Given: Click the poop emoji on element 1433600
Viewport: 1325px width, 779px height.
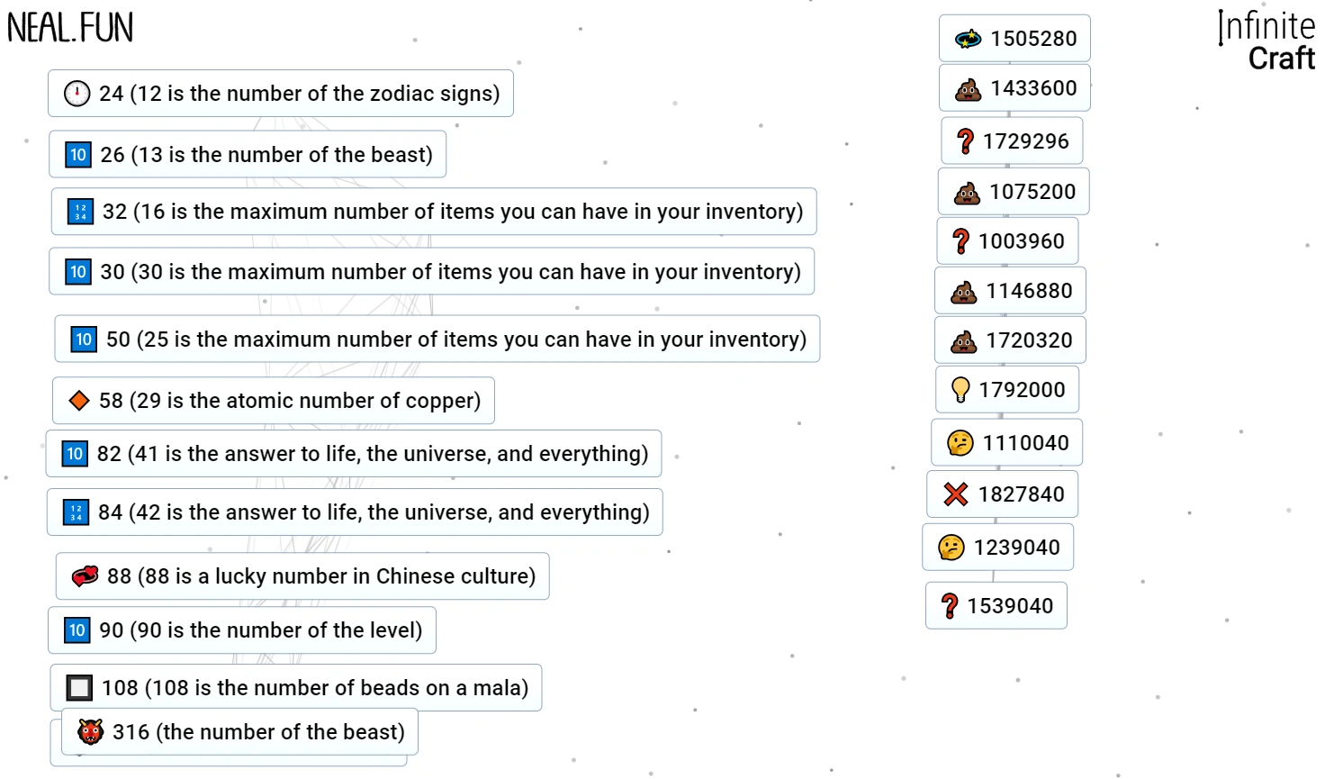Looking at the screenshot, I should [x=967, y=88].
